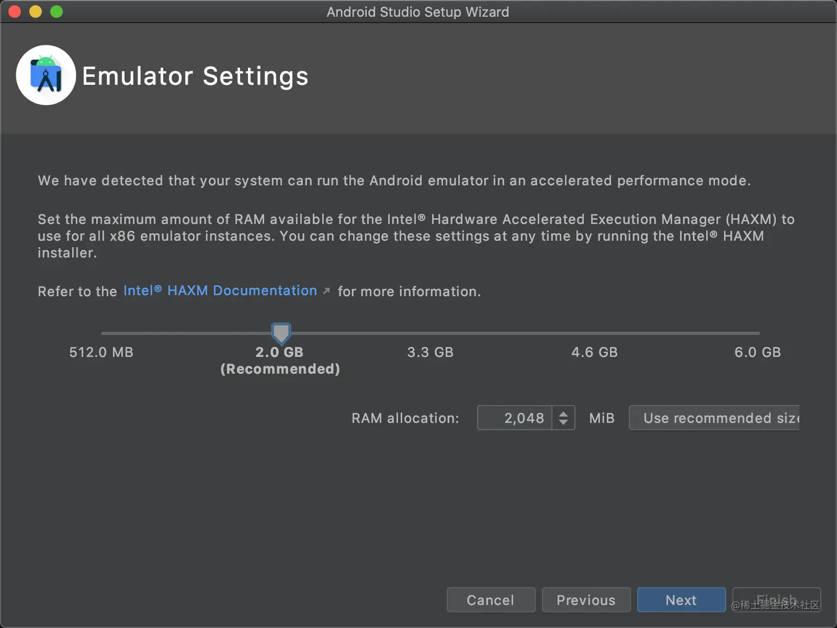Click the 2.0 GB Recommended slider label
Screen dimensions: 837x628
click(280, 360)
